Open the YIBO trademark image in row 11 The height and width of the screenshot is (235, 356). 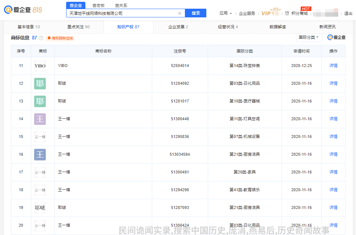(40, 66)
